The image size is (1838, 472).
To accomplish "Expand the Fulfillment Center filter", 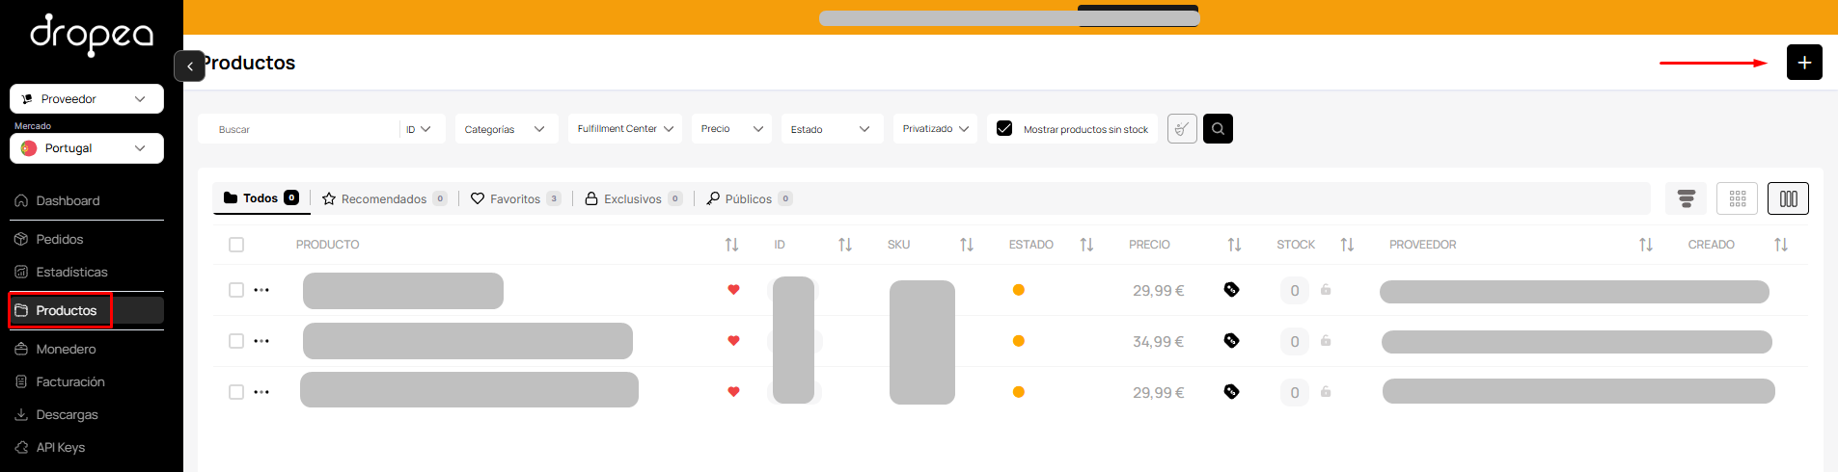I will (x=625, y=129).
